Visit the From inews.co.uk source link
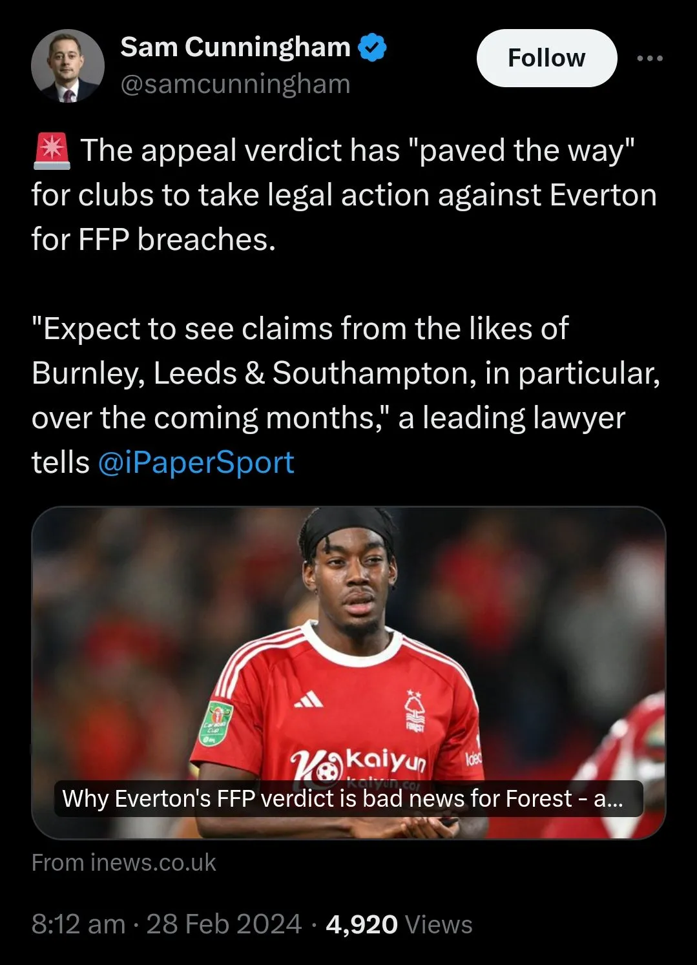The width and height of the screenshot is (697, 965). click(124, 863)
